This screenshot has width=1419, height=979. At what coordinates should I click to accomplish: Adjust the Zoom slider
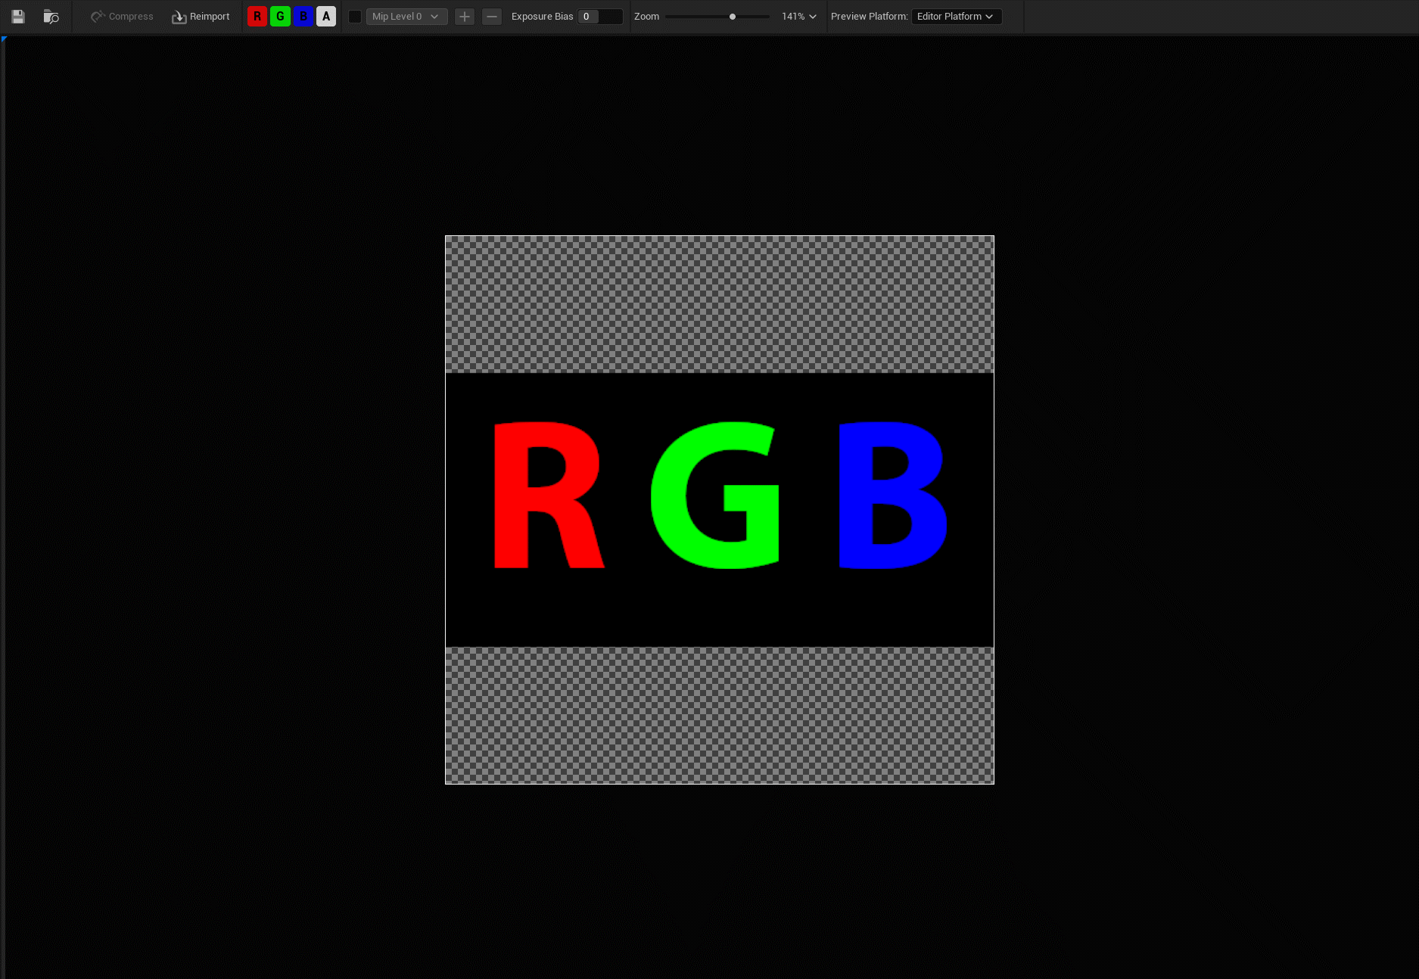coord(732,16)
